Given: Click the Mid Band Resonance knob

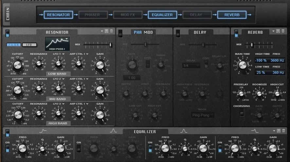Looking at the screenshot, I should (39, 88).
